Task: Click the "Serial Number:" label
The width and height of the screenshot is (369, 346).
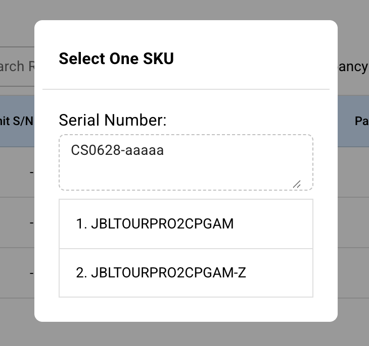Action: coord(112,121)
